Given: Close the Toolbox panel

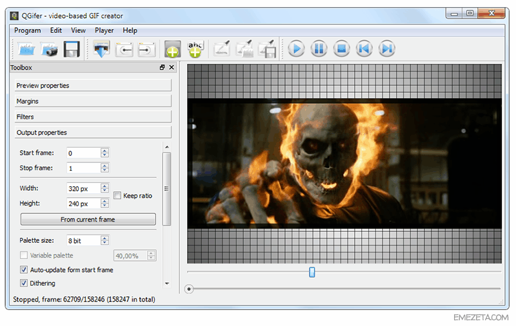Looking at the screenshot, I should click(x=172, y=68).
